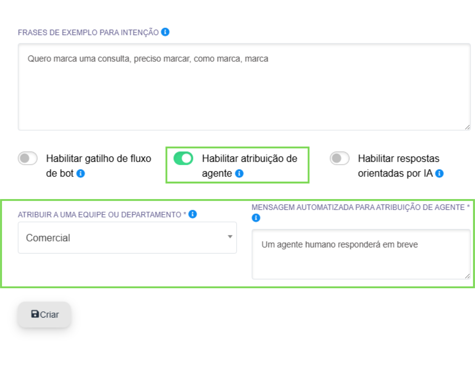The width and height of the screenshot is (475, 367).
Task: Open info icon under Mensagem Automatizada label
Action: [256, 218]
